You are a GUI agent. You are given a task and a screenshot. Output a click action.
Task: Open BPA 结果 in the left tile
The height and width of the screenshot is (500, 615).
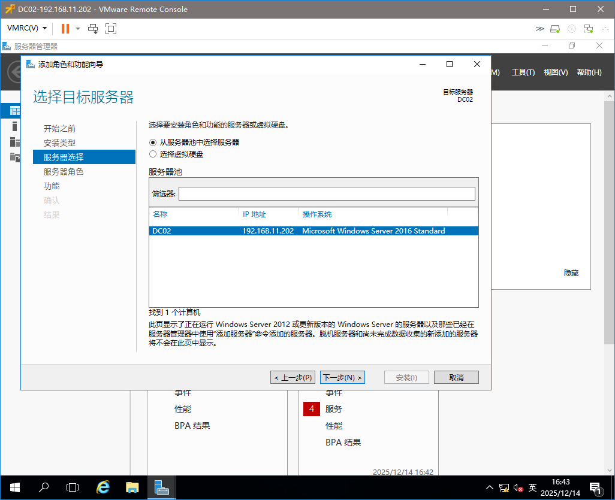click(x=192, y=426)
